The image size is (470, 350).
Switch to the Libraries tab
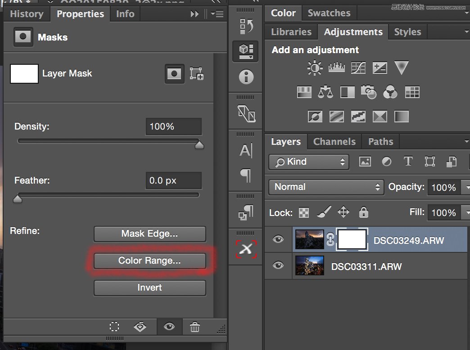click(x=291, y=32)
